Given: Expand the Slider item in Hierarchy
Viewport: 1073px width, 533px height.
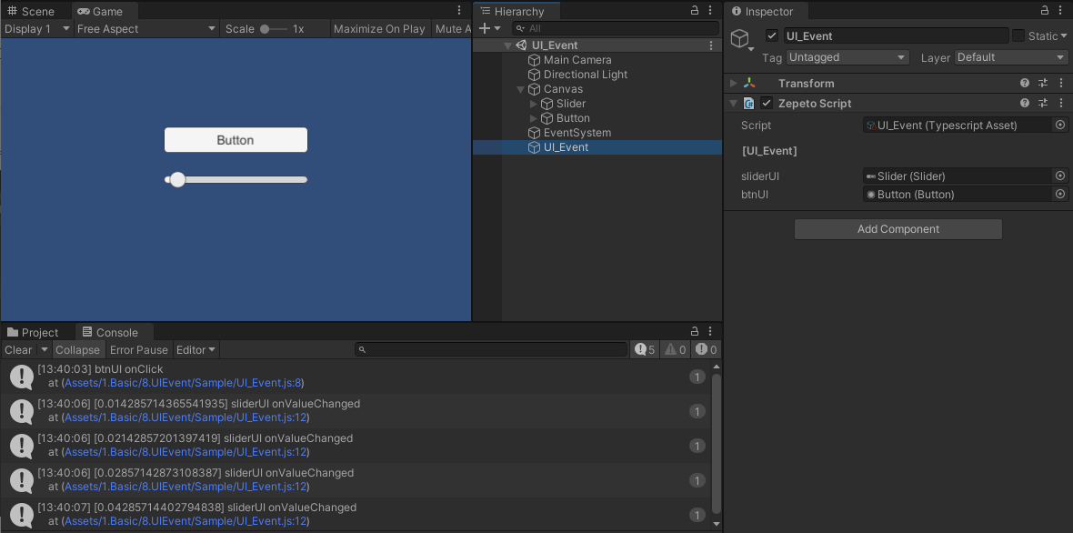Looking at the screenshot, I should click(534, 104).
